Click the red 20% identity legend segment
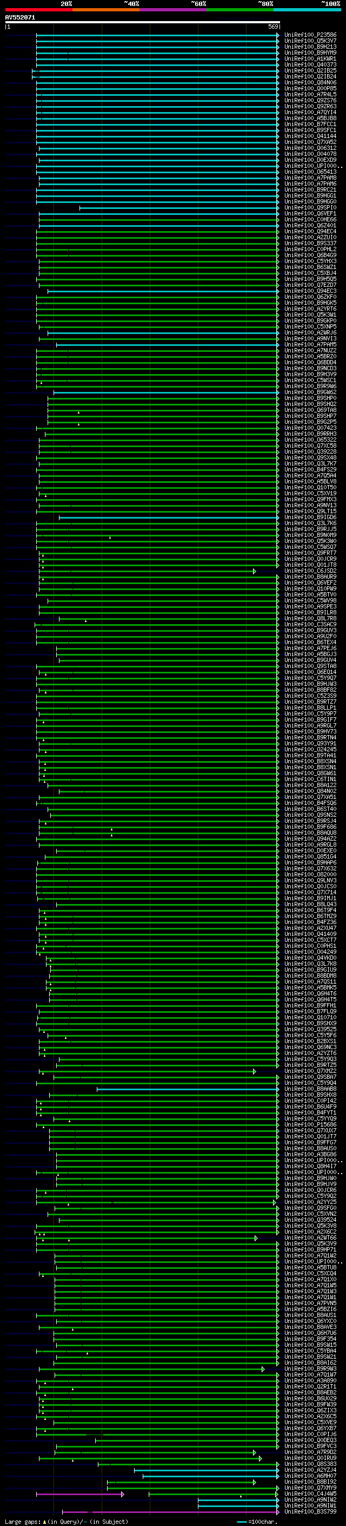346x1526 pixels. tap(38, 10)
